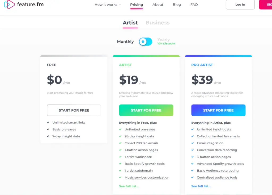Go to the About page
Screen dimensions: 272x195
coord(158,5)
